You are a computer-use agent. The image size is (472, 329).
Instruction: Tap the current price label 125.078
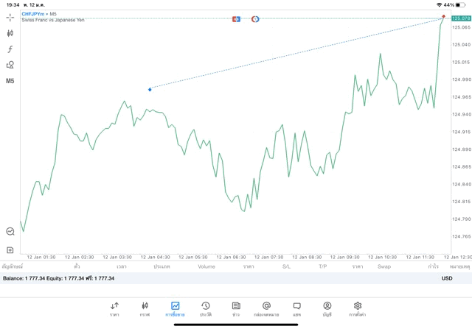461,18
